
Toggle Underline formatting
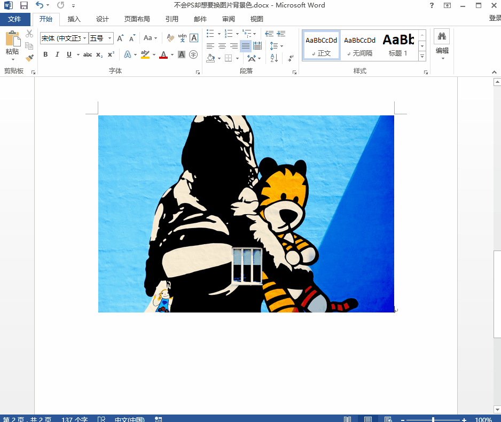click(69, 54)
